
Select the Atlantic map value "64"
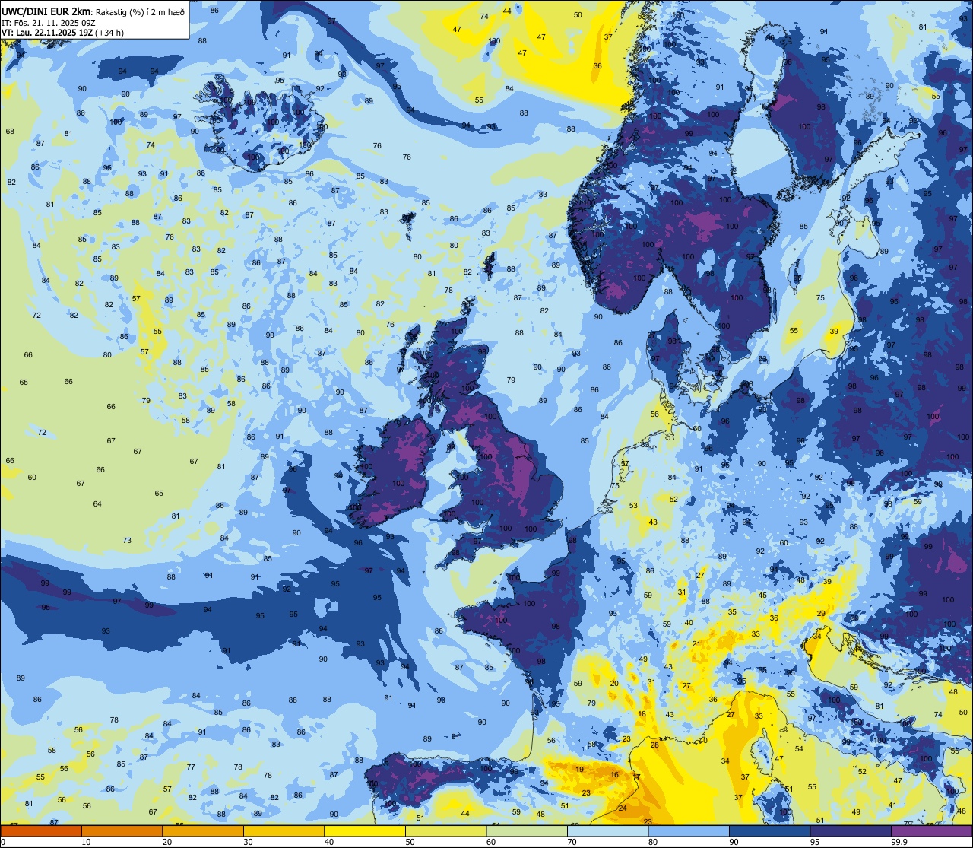[97, 504]
